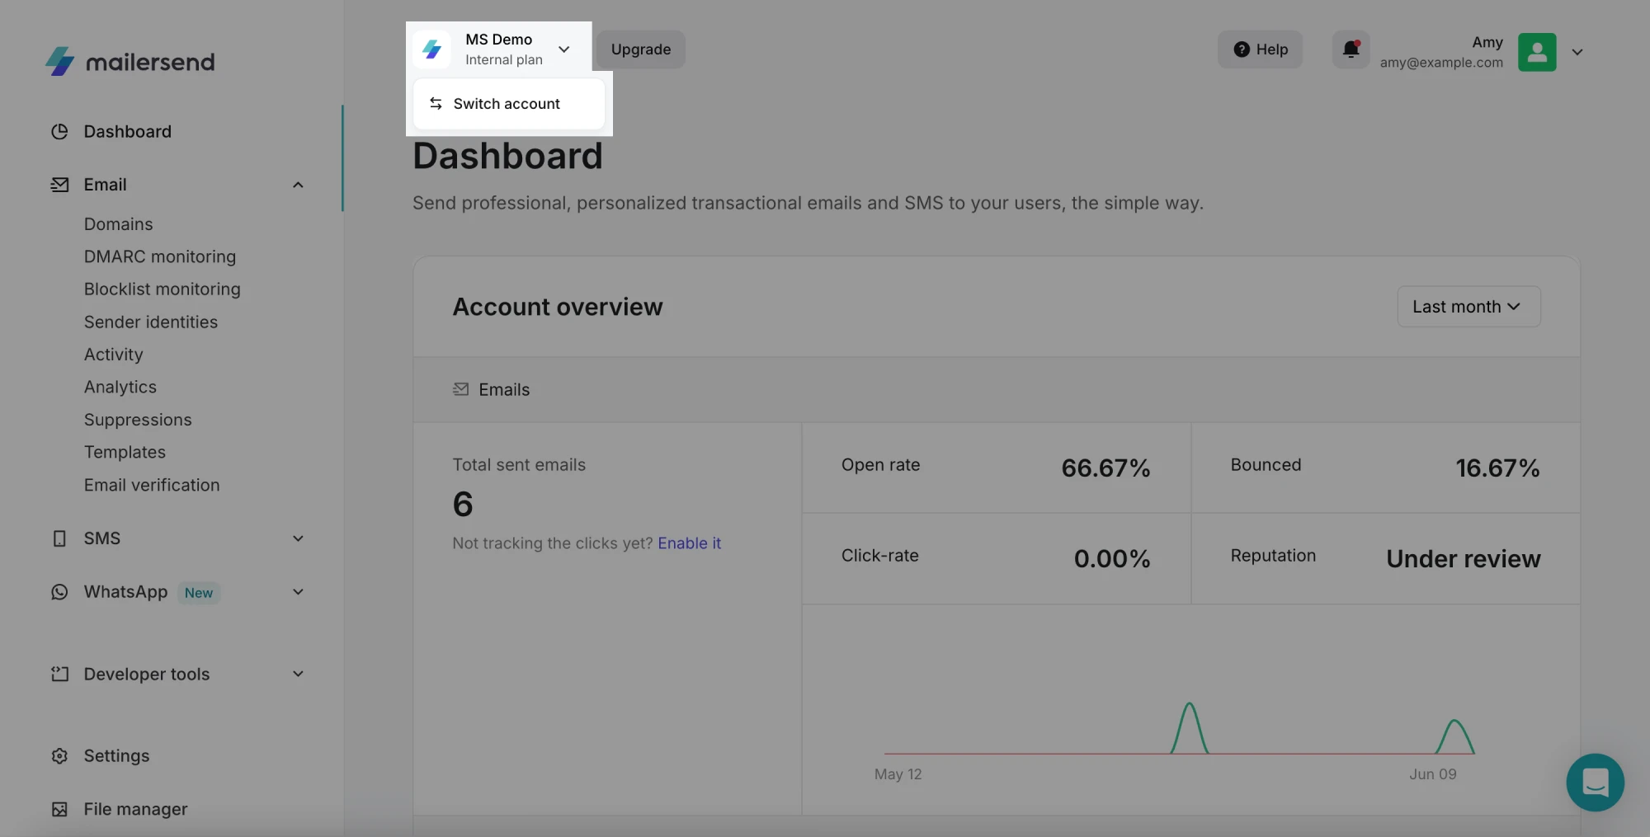Open the live chat bubble widget
This screenshot has width=1650, height=837.
(1595, 783)
